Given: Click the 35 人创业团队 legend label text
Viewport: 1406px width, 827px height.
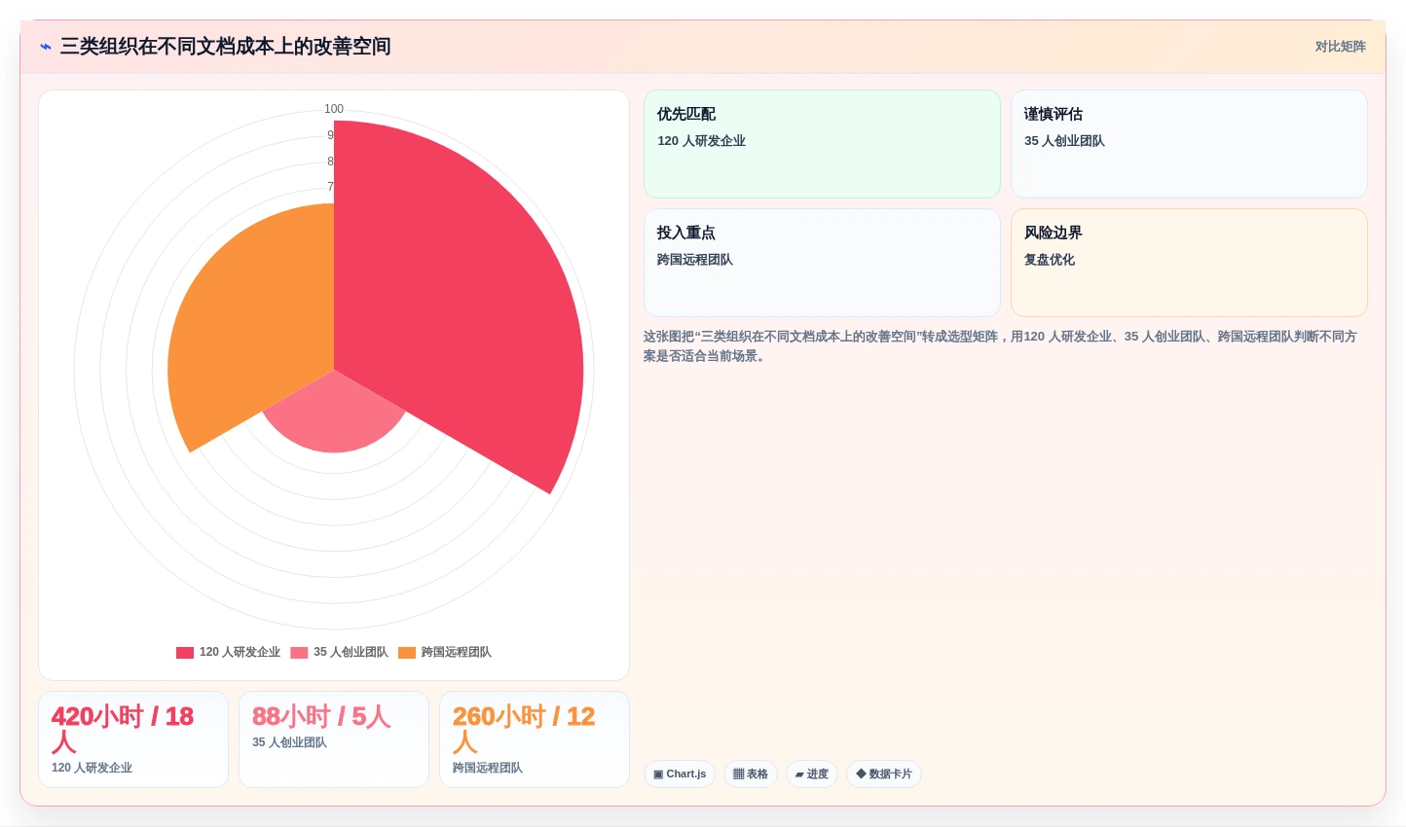Looking at the screenshot, I should coord(351,653).
